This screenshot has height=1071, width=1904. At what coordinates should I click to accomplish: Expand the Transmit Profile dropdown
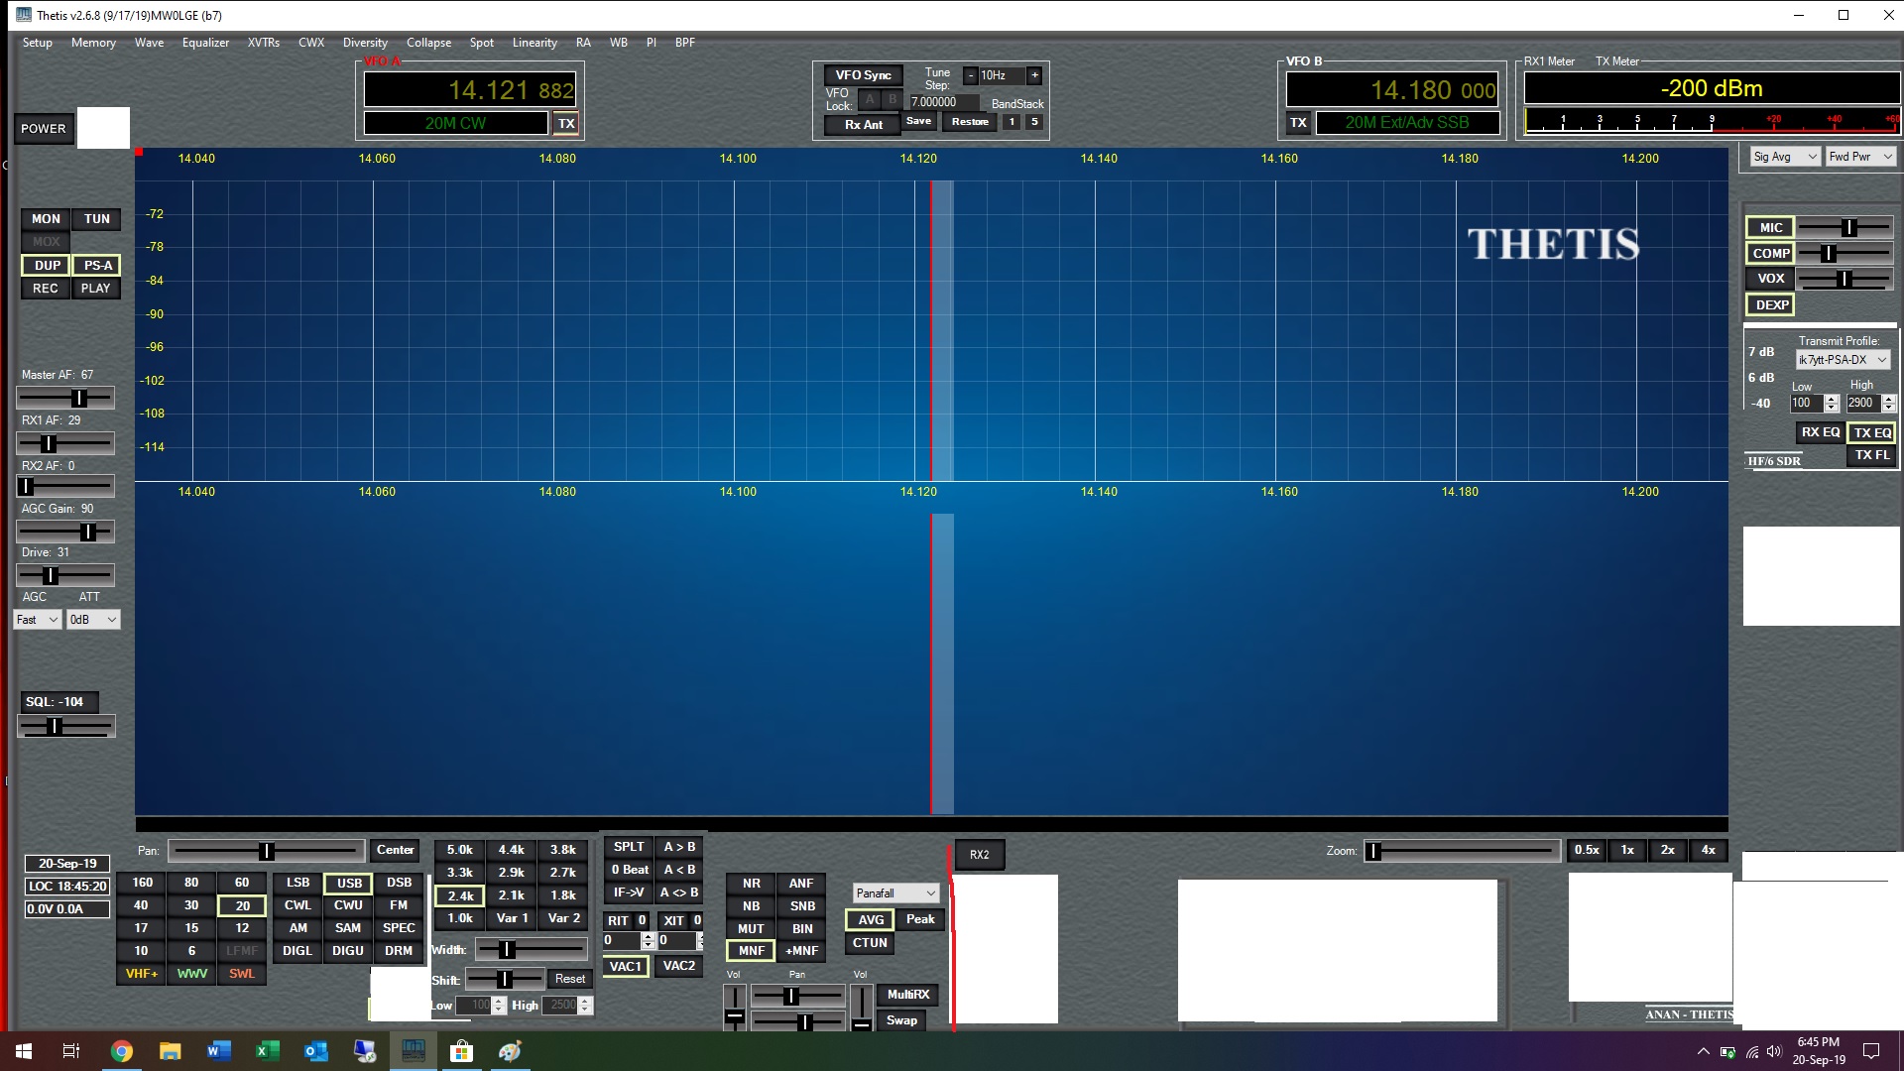coord(1842,360)
